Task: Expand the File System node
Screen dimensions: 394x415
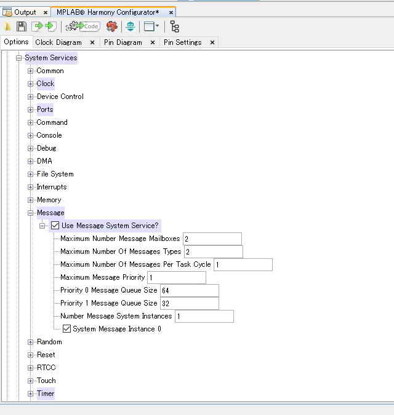Action: [30, 174]
